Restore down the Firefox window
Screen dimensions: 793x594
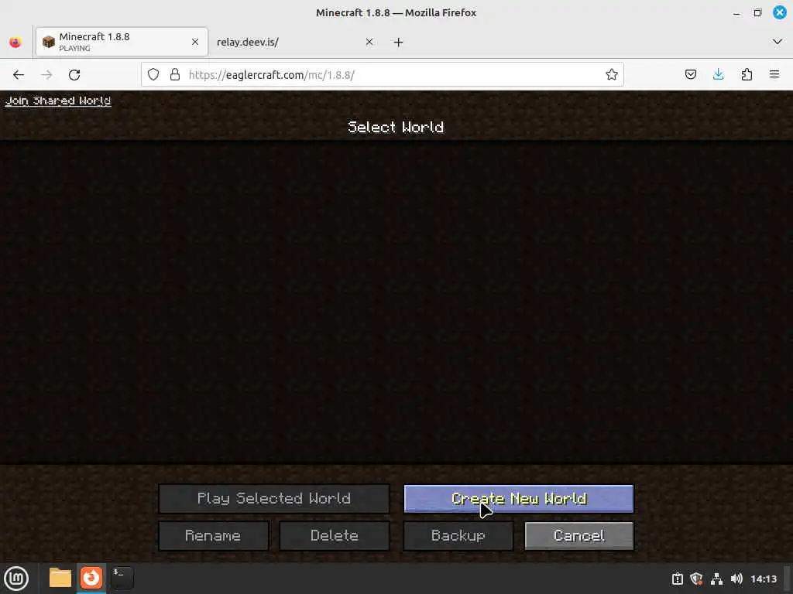pyautogui.click(x=757, y=12)
